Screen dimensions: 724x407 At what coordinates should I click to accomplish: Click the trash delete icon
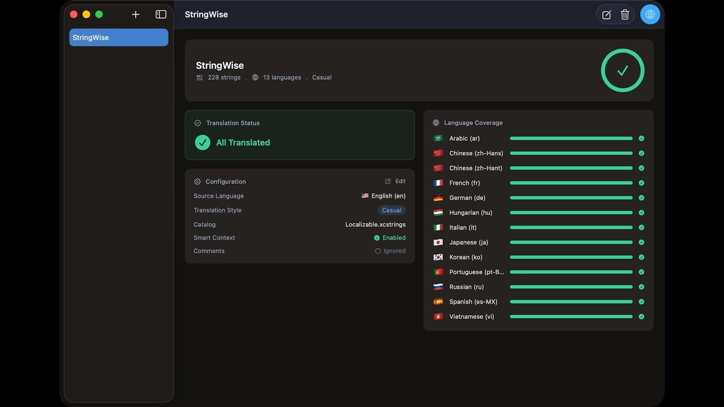pos(625,15)
